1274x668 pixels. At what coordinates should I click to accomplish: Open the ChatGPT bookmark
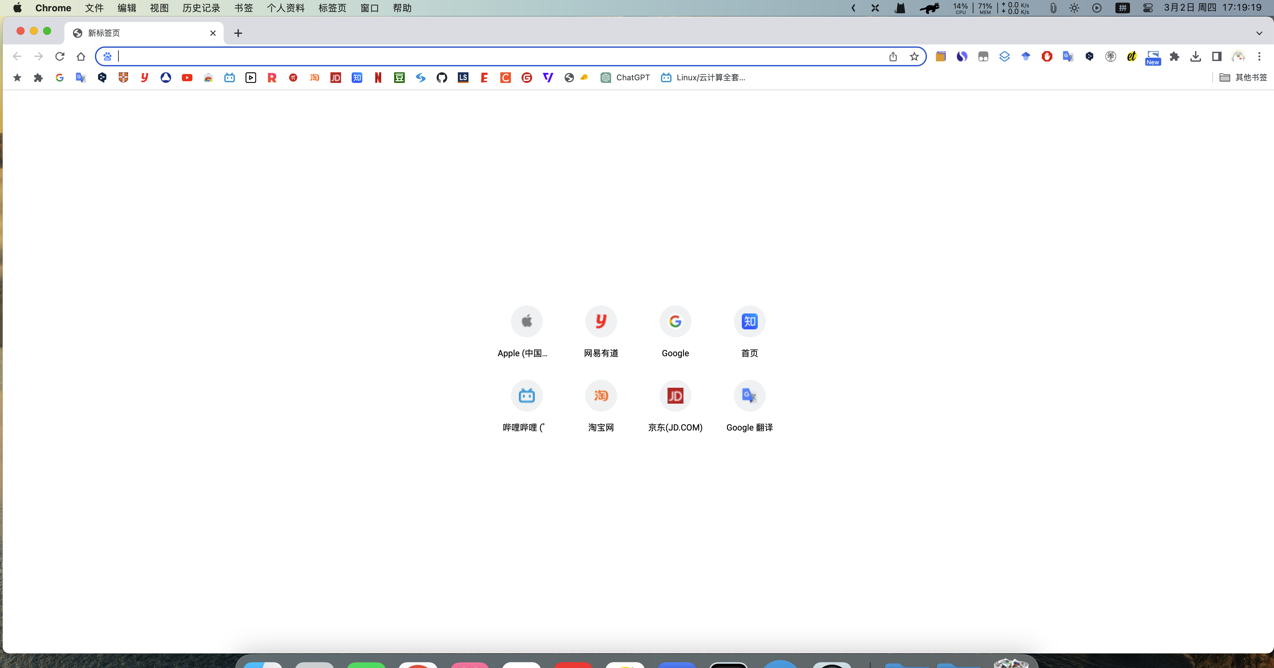(625, 78)
